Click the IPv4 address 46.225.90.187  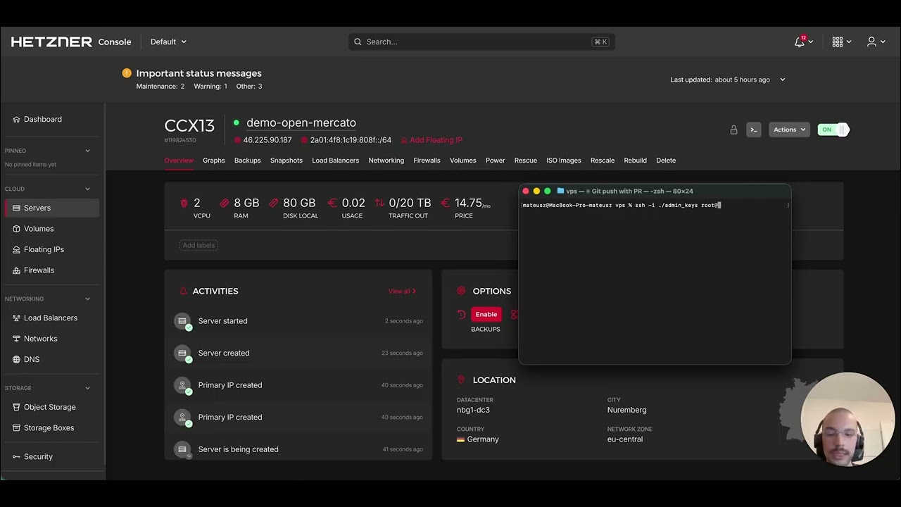267,140
